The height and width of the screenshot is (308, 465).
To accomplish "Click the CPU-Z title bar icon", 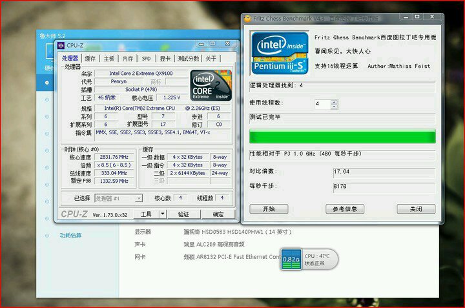I will tap(61, 45).
